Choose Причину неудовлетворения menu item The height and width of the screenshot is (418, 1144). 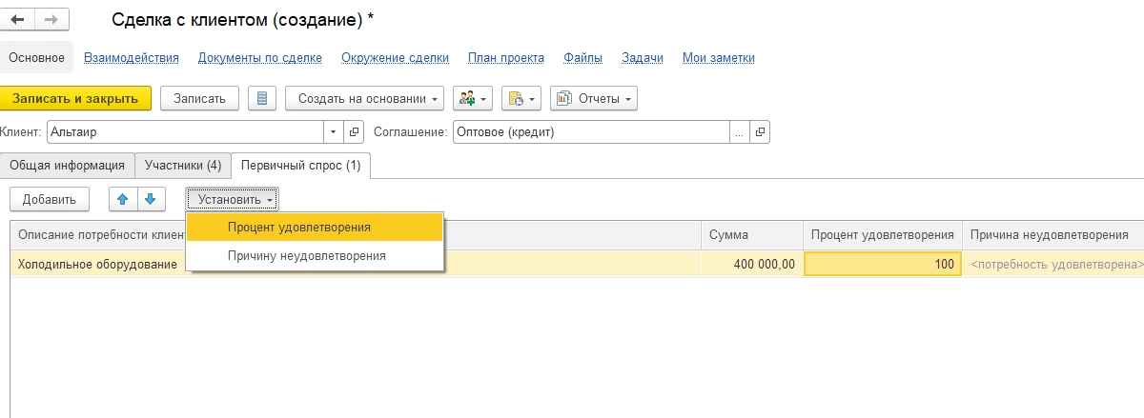(x=306, y=255)
